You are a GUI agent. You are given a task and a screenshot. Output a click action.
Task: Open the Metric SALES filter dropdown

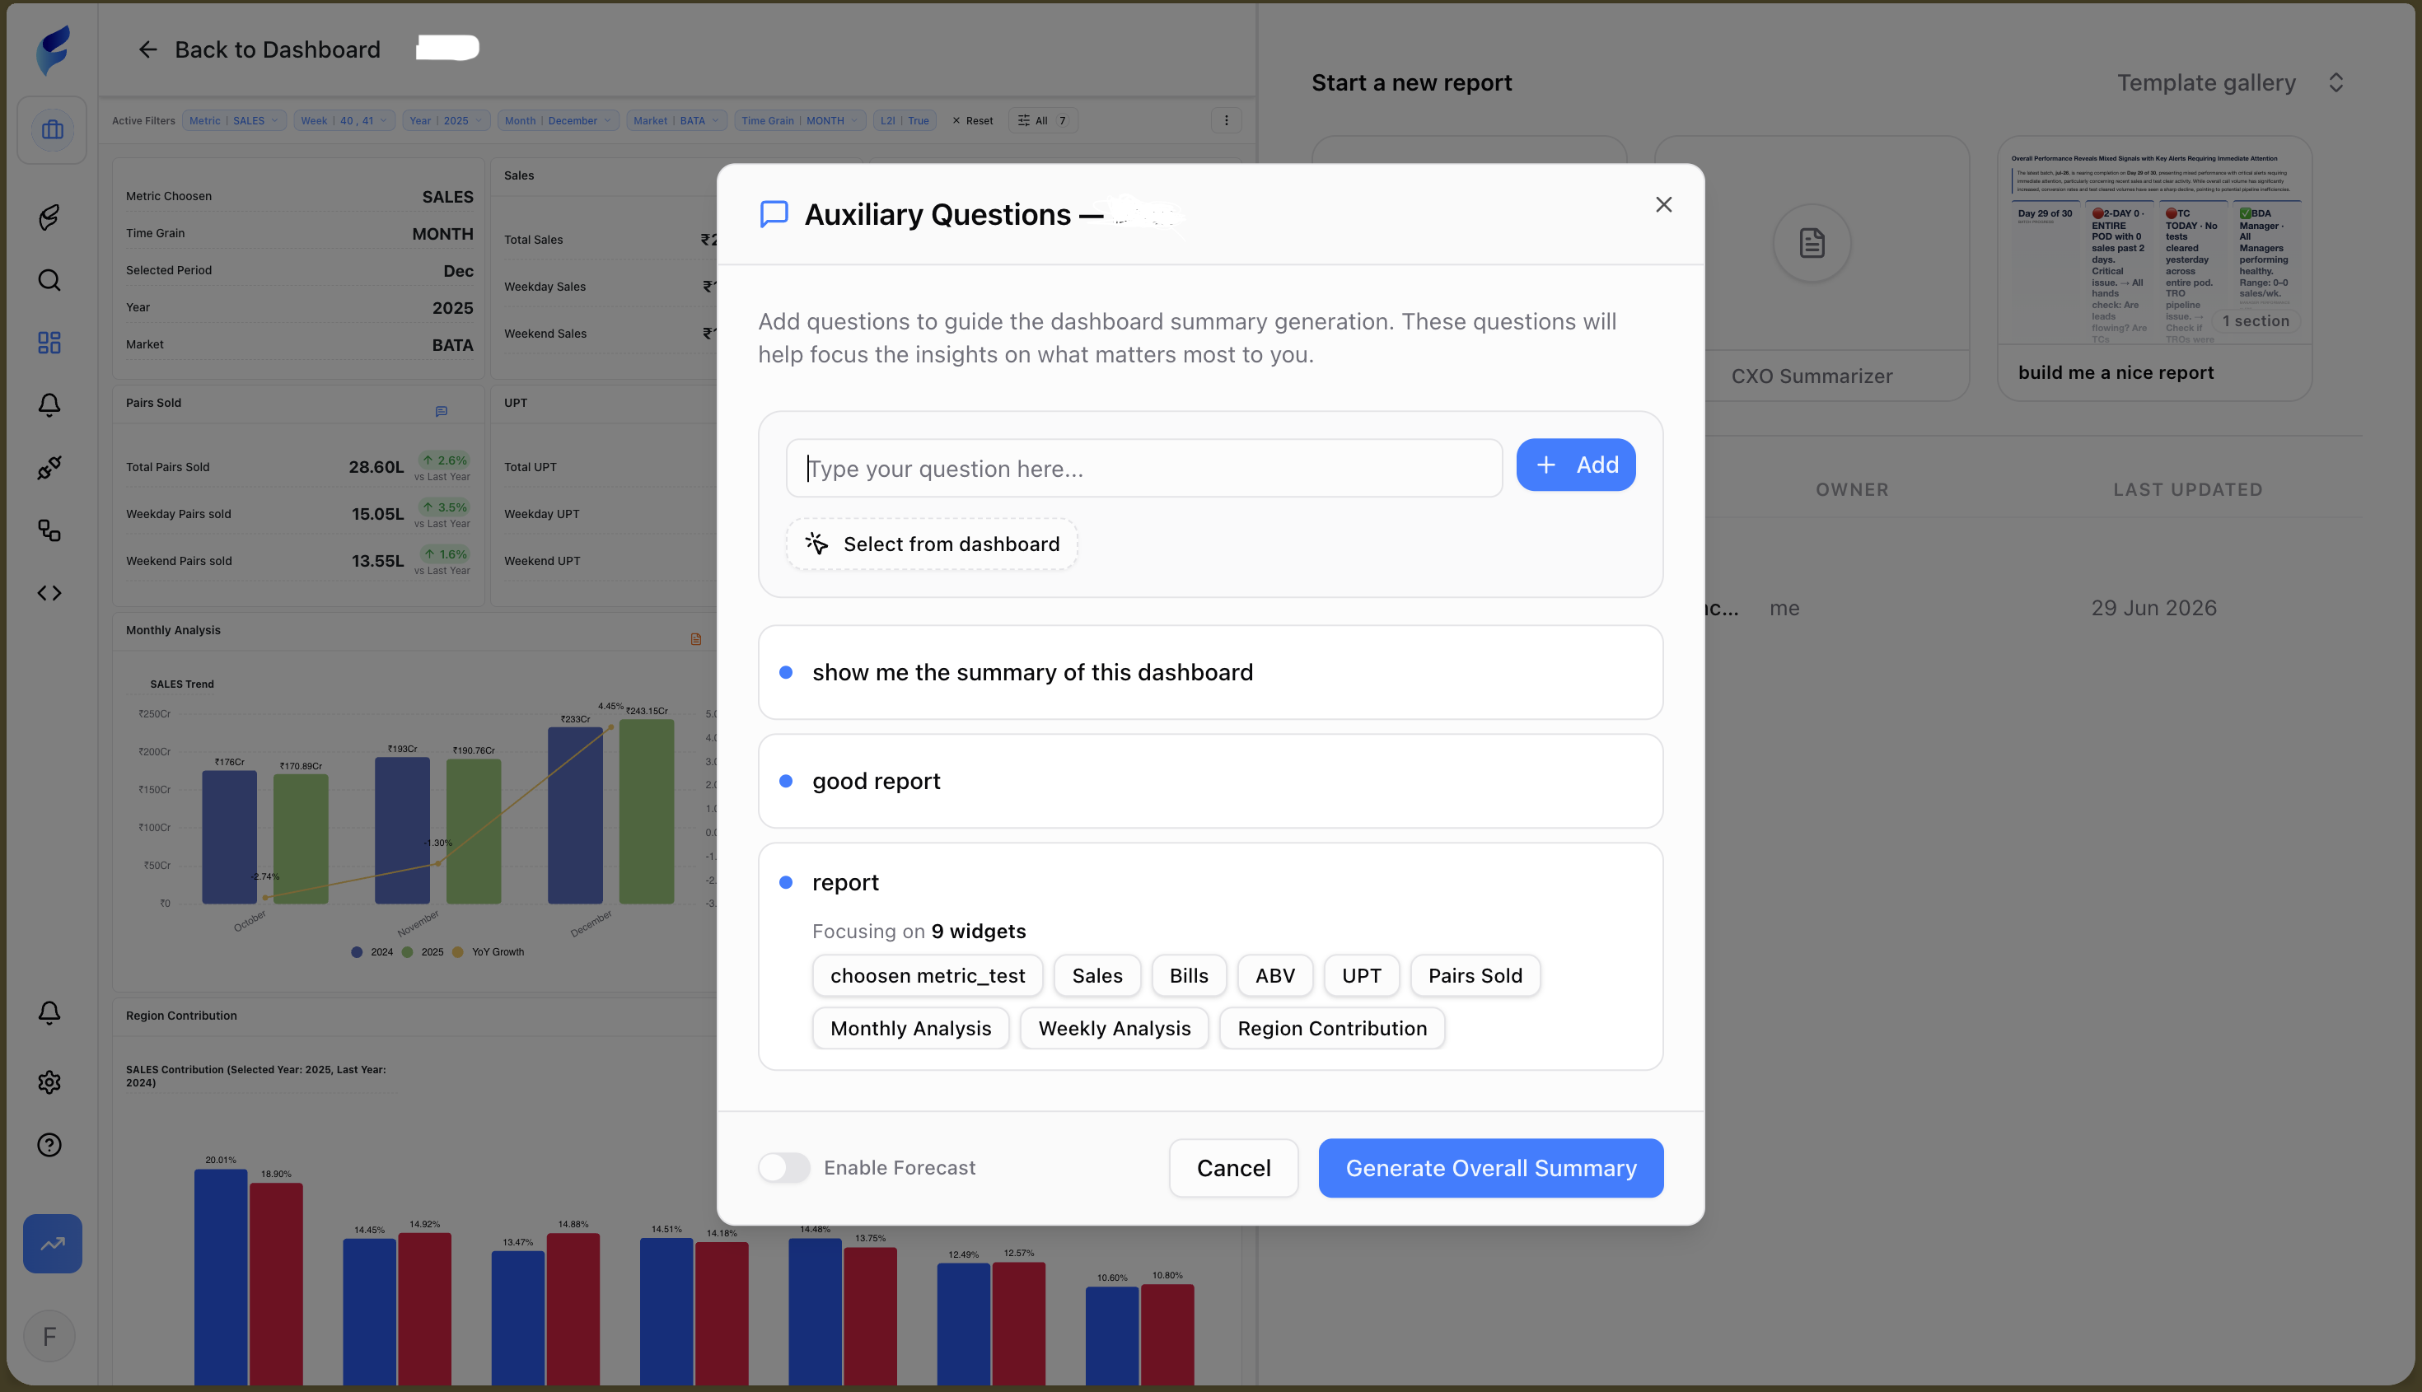click(234, 120)
